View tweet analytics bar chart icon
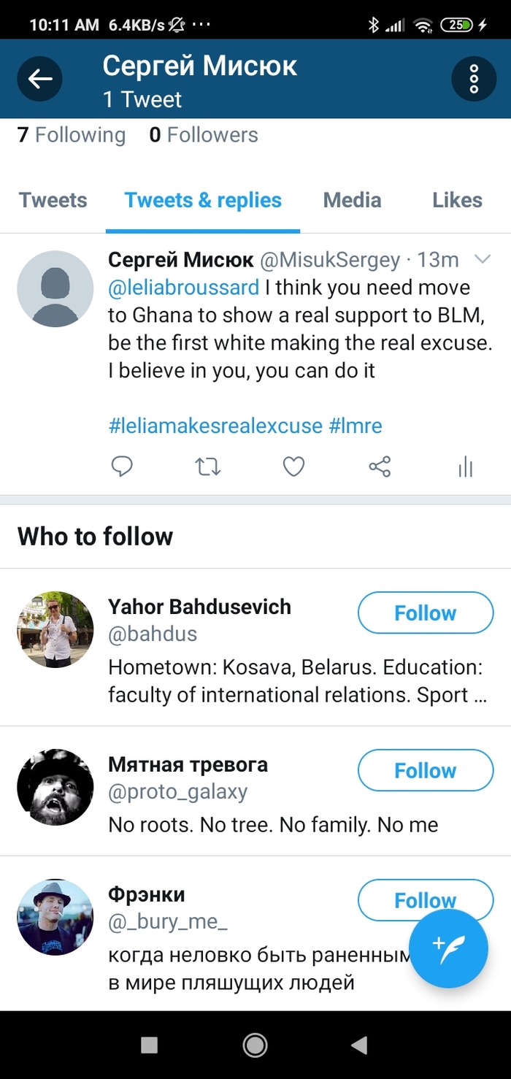The width and height of the screenshot is (511, 1079). coord(466,467)
